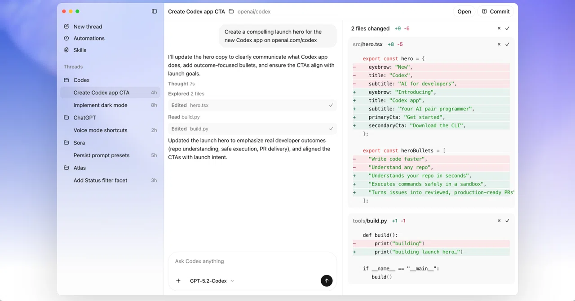
Task: Open the GPT-5.2-Codex model dropdown
Action: pos(212,281)
